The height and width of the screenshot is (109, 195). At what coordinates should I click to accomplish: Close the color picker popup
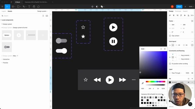[x=165, y=49]
